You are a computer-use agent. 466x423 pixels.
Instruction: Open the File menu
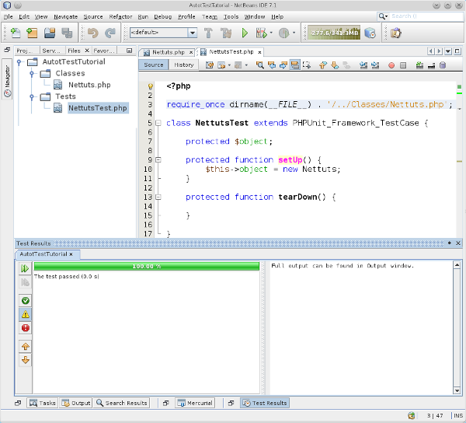[8, 16]
